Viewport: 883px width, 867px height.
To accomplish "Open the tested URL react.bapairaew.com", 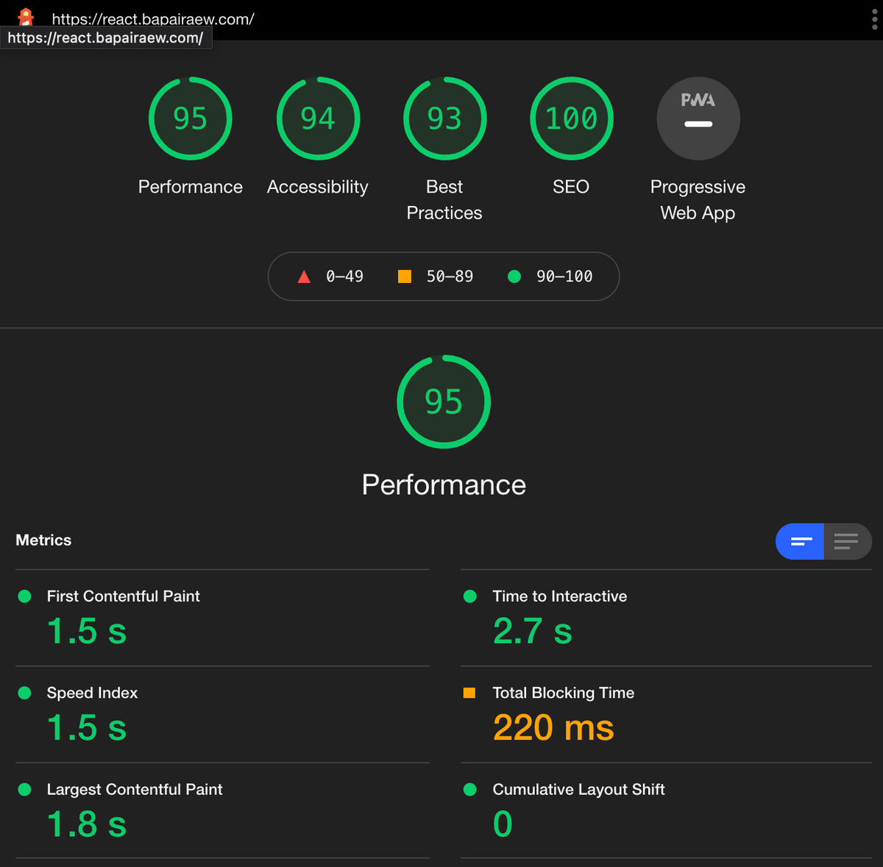I will (153, 19).
